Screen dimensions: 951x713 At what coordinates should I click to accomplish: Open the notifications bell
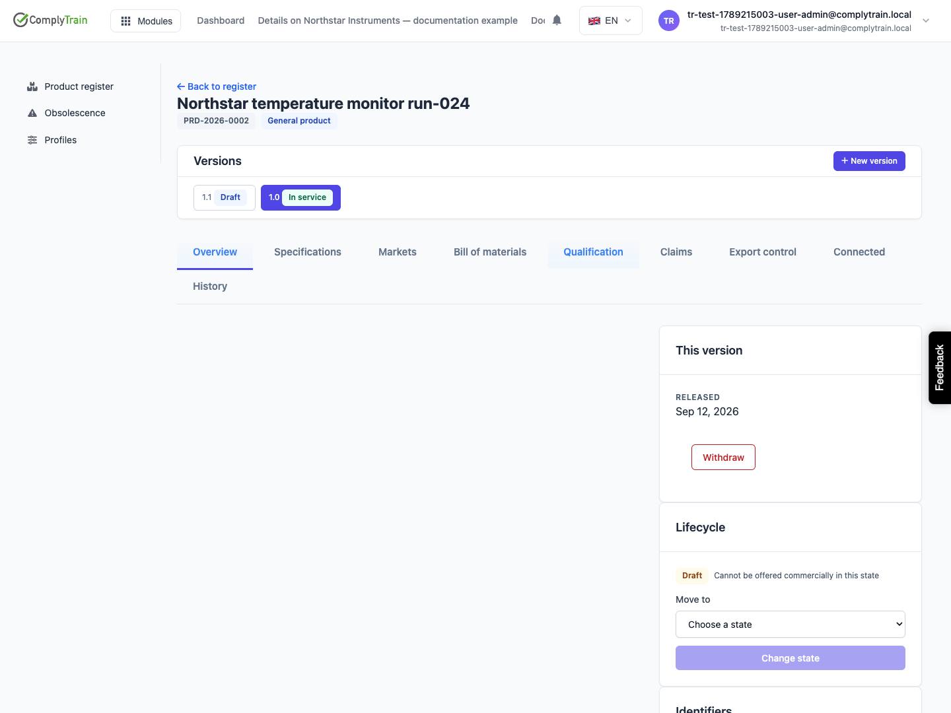[557, 20]
